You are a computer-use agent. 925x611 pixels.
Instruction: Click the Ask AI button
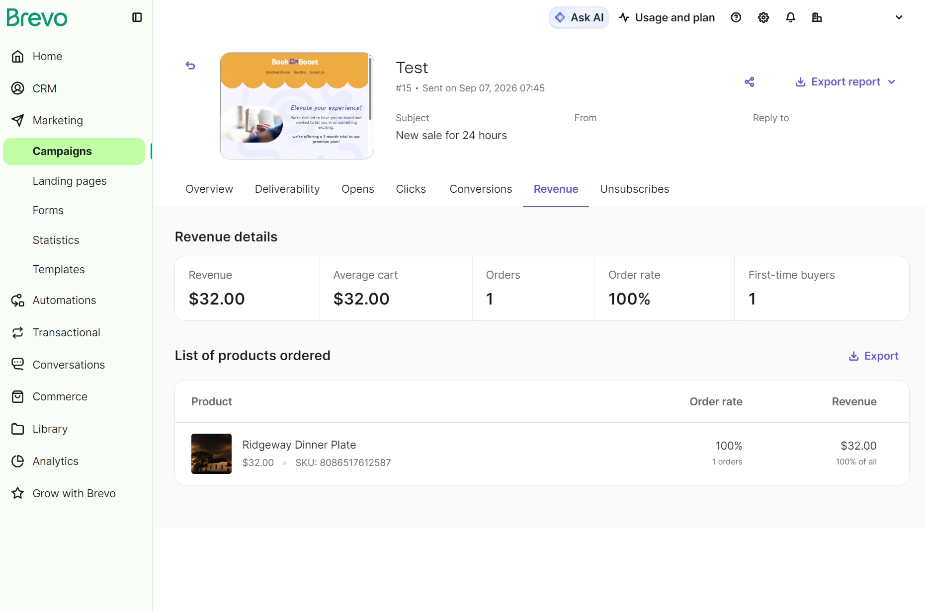[579, 17]
